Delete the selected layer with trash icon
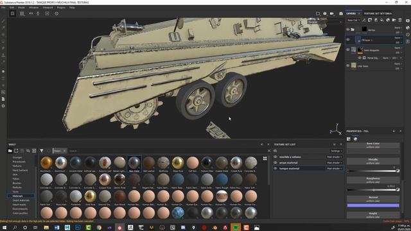411x231 pixels. tap(400, 20)
